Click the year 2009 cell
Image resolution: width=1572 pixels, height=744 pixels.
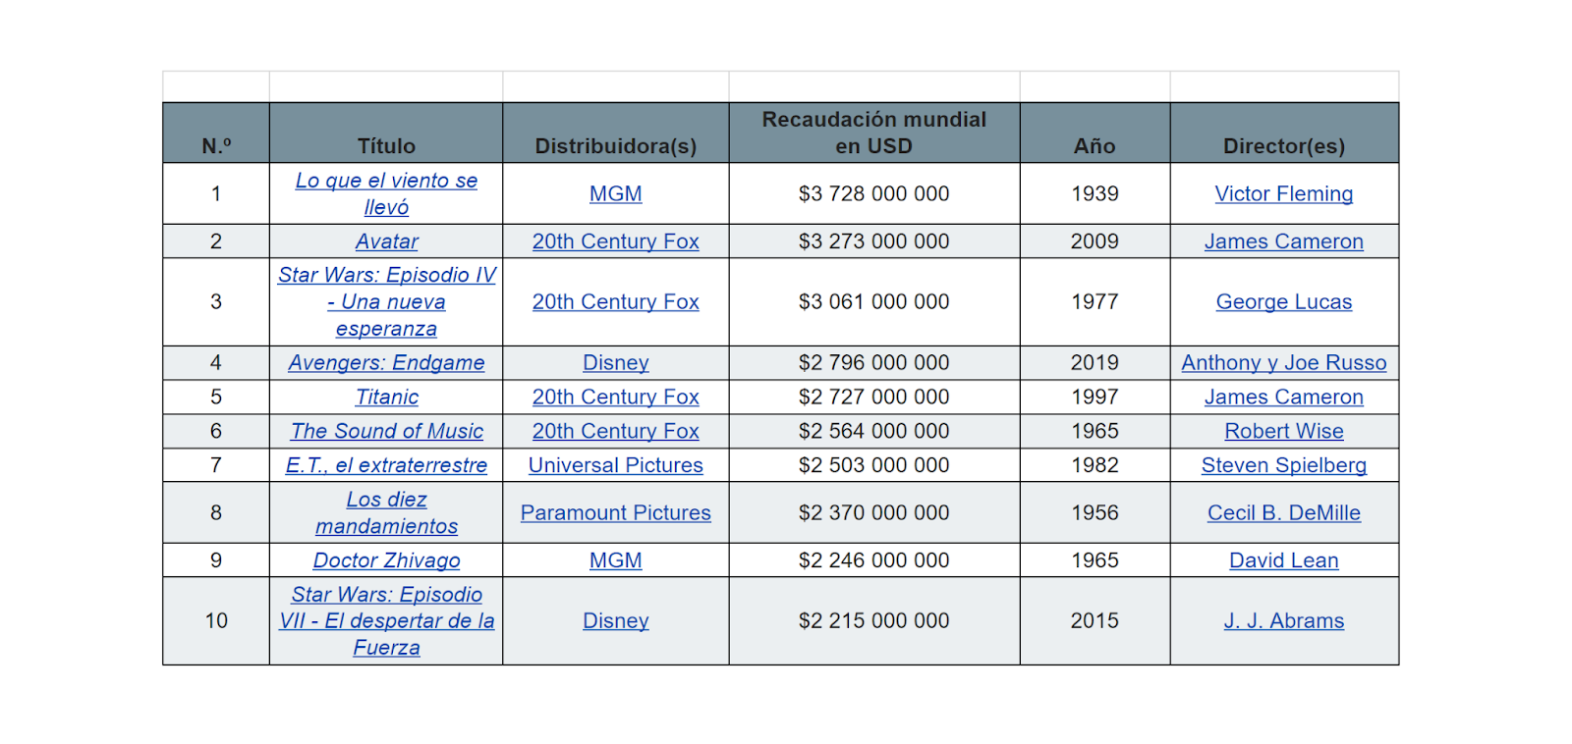[x=1095, y=241]
